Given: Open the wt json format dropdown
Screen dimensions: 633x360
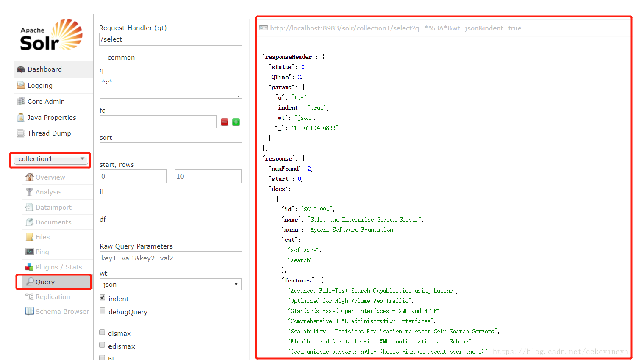Looking at the screenshot, I should click(170, 284).
